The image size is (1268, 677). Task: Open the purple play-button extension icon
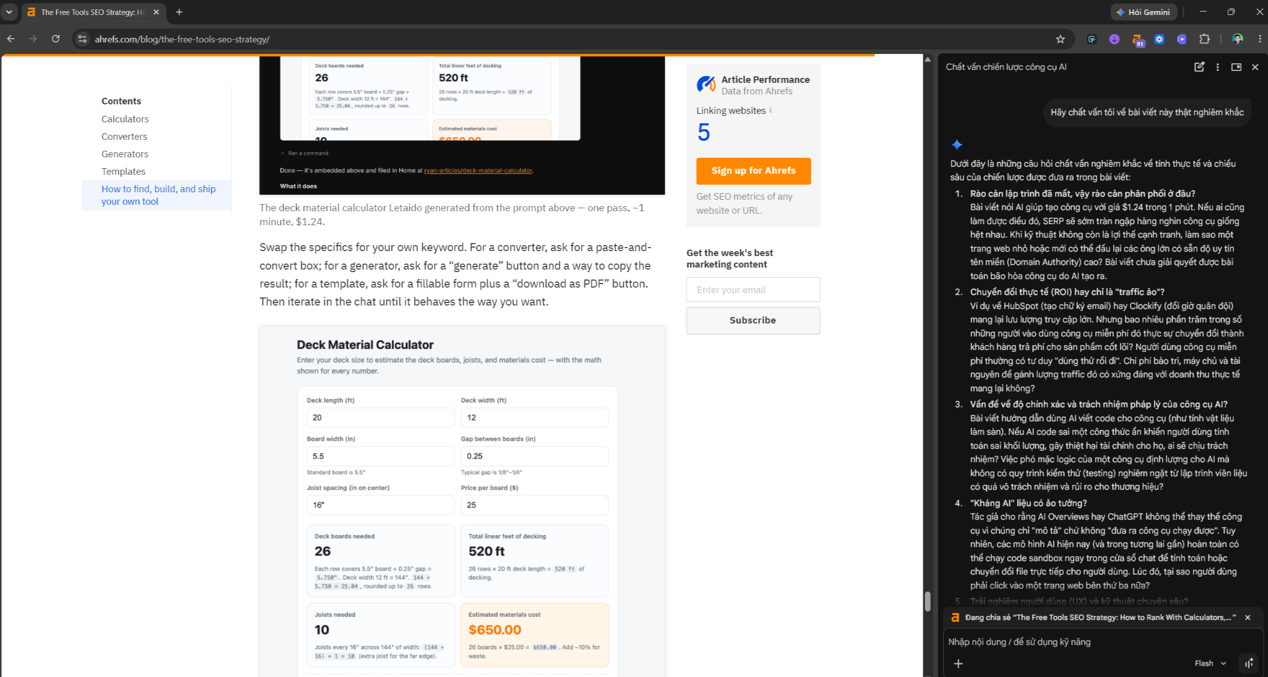1182,39
